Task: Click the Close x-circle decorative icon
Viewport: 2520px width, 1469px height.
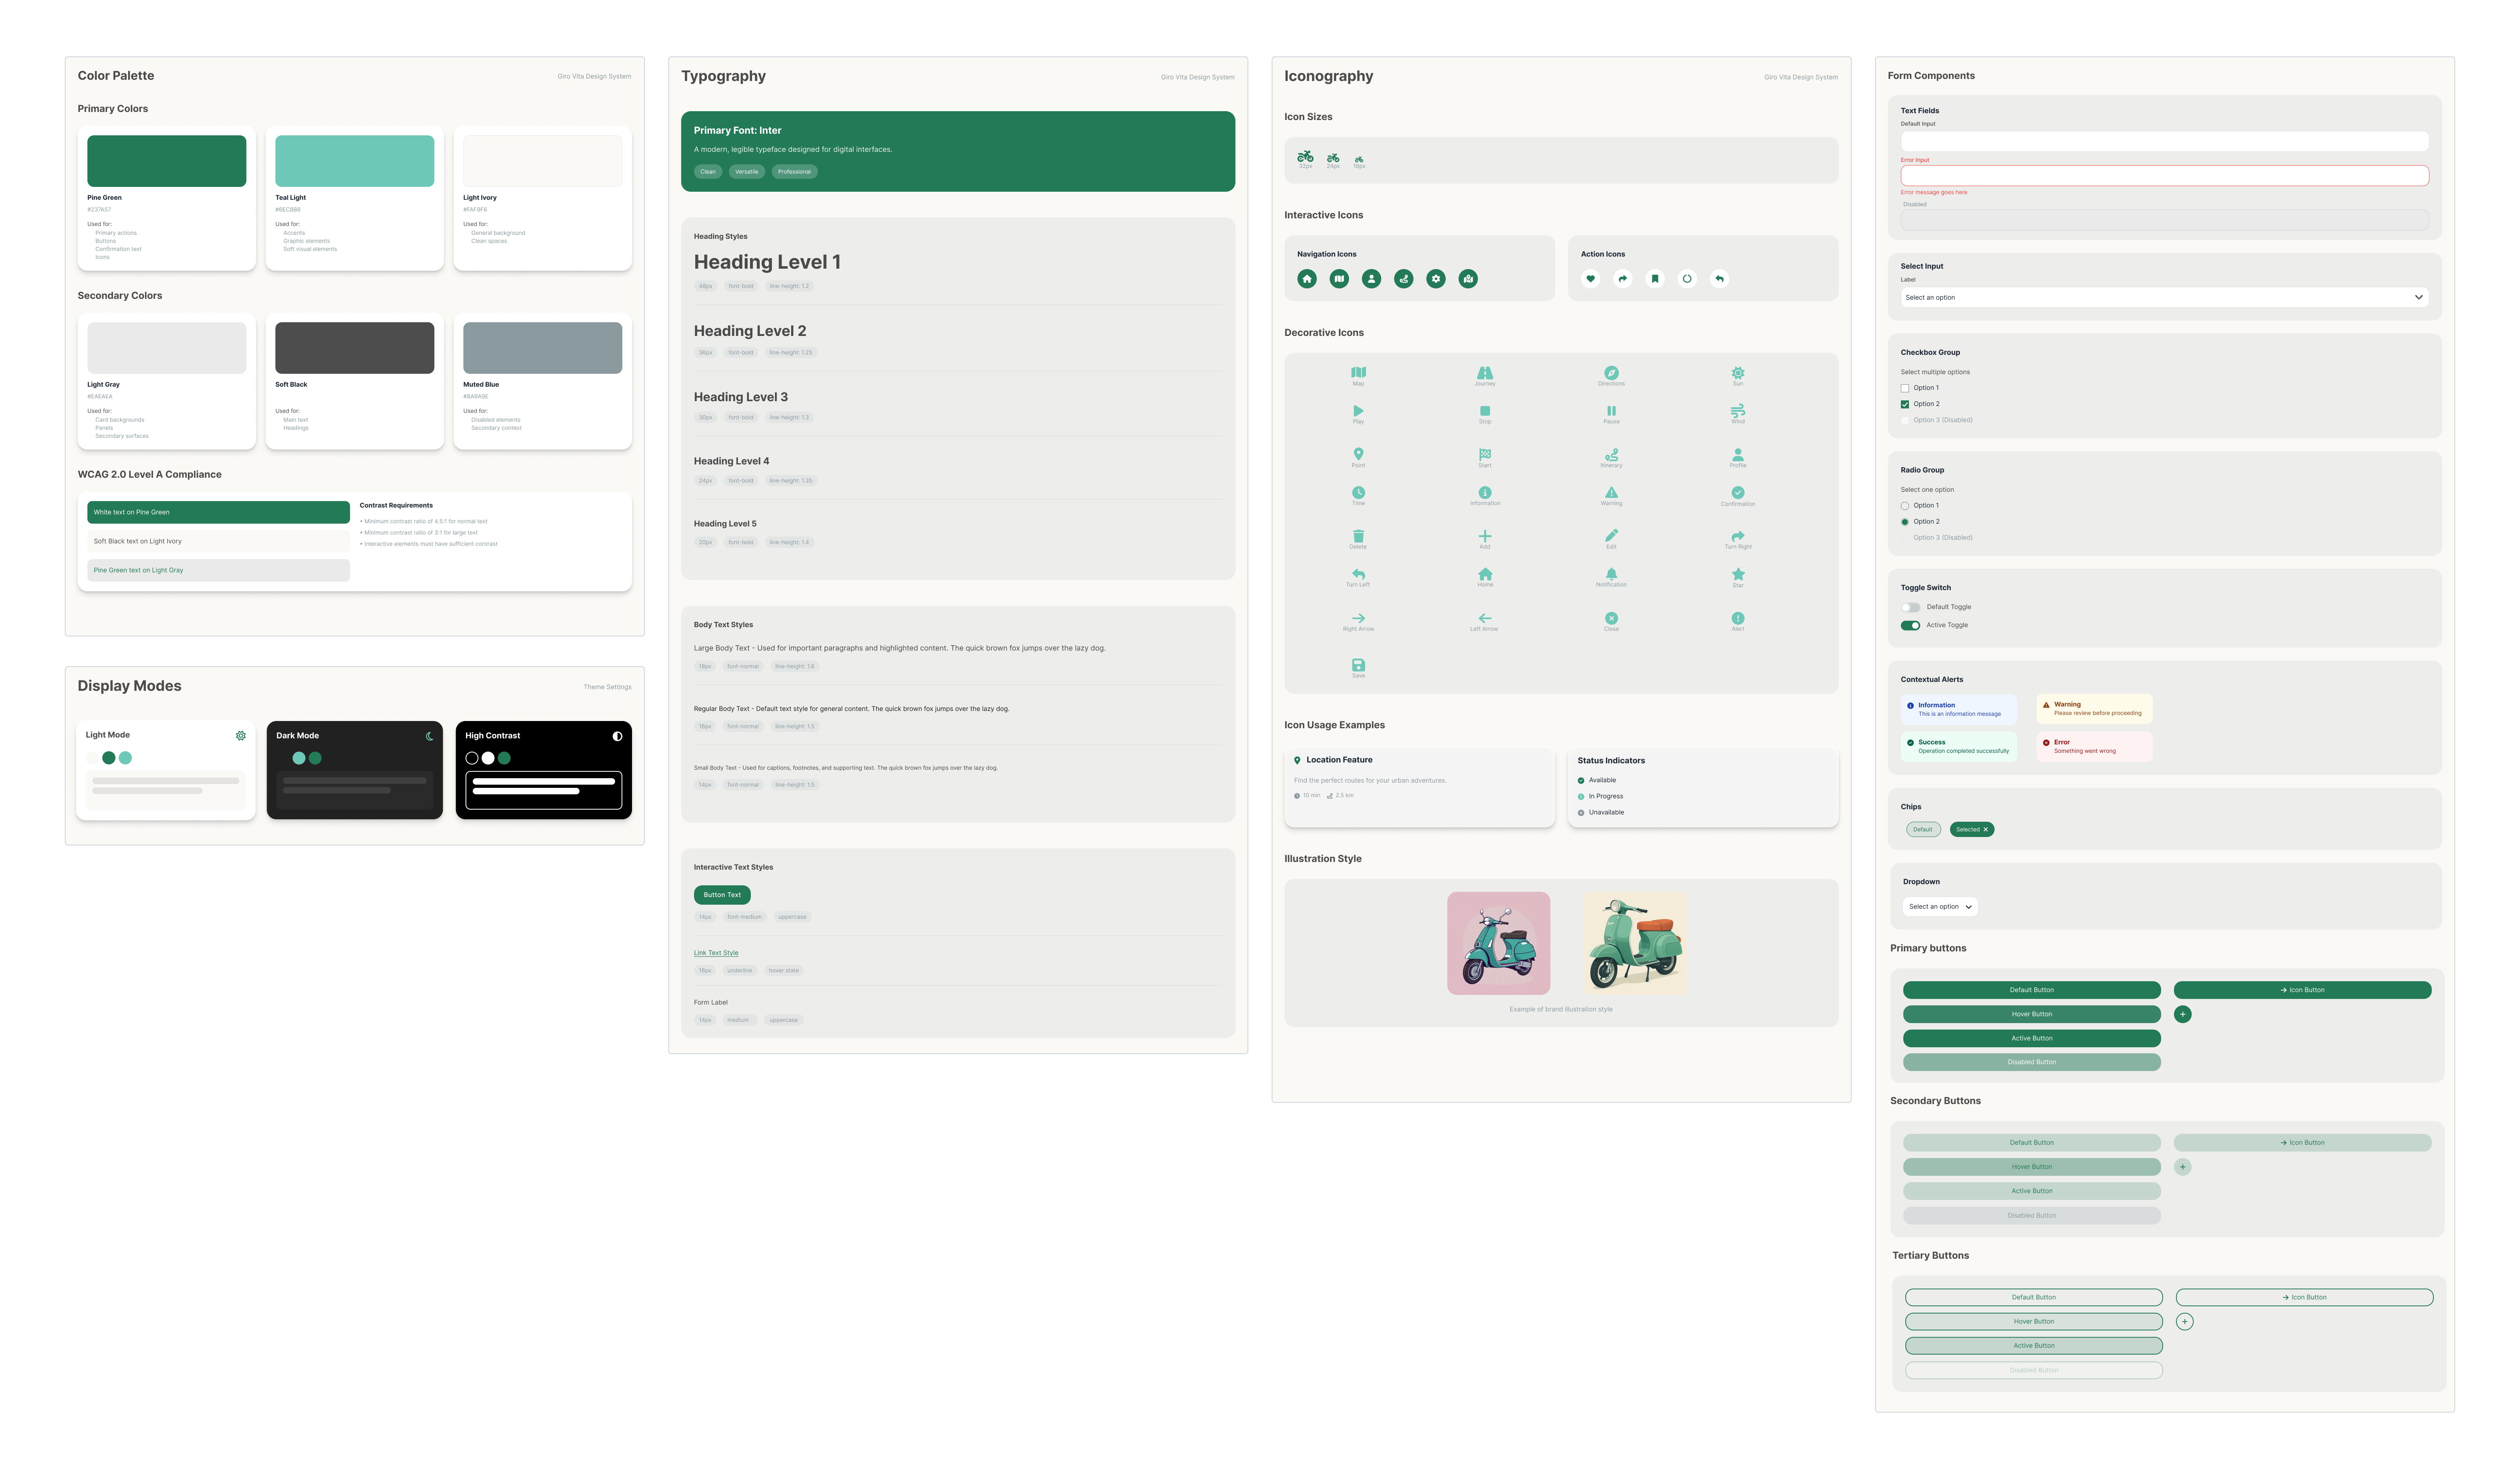Action: (1611, 618)
